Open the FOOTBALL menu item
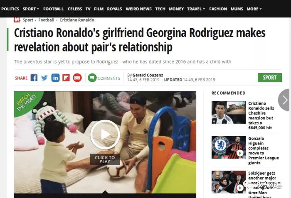 [x=54, y=9]
